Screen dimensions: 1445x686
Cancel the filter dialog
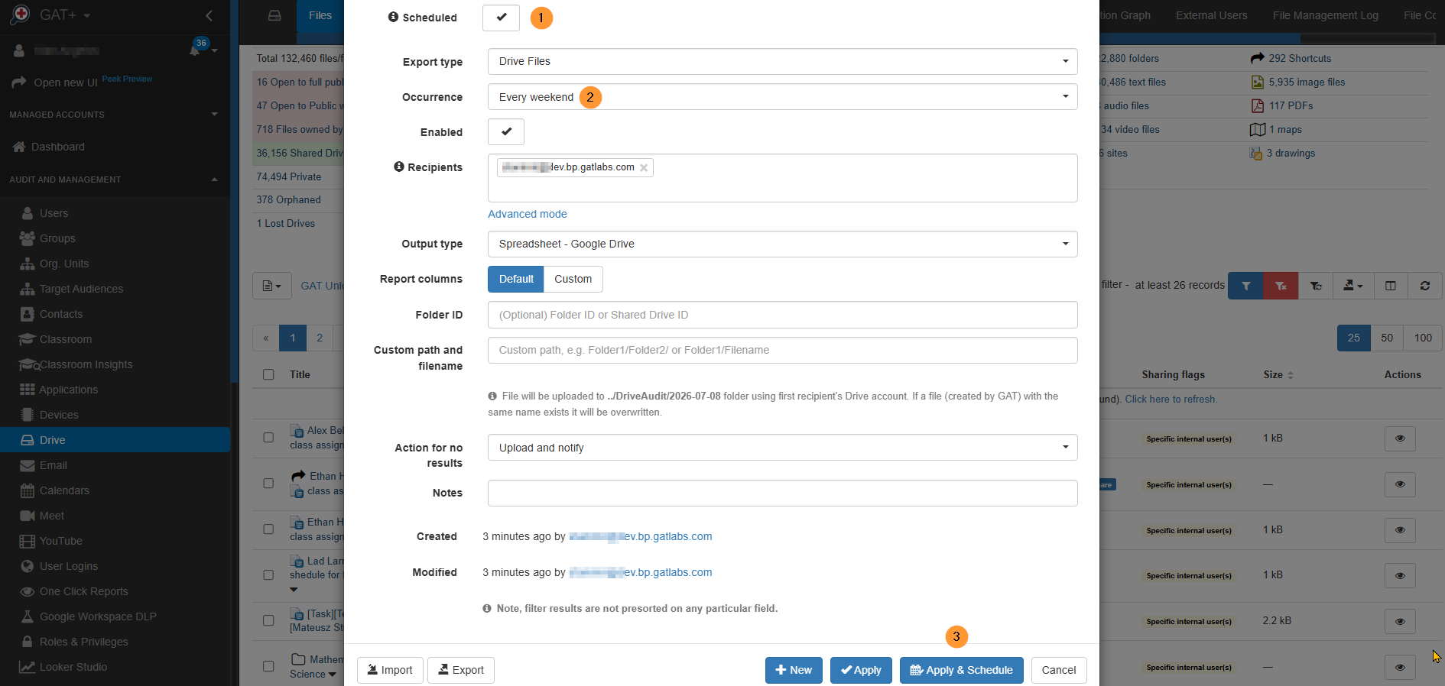coord(1059,670)
